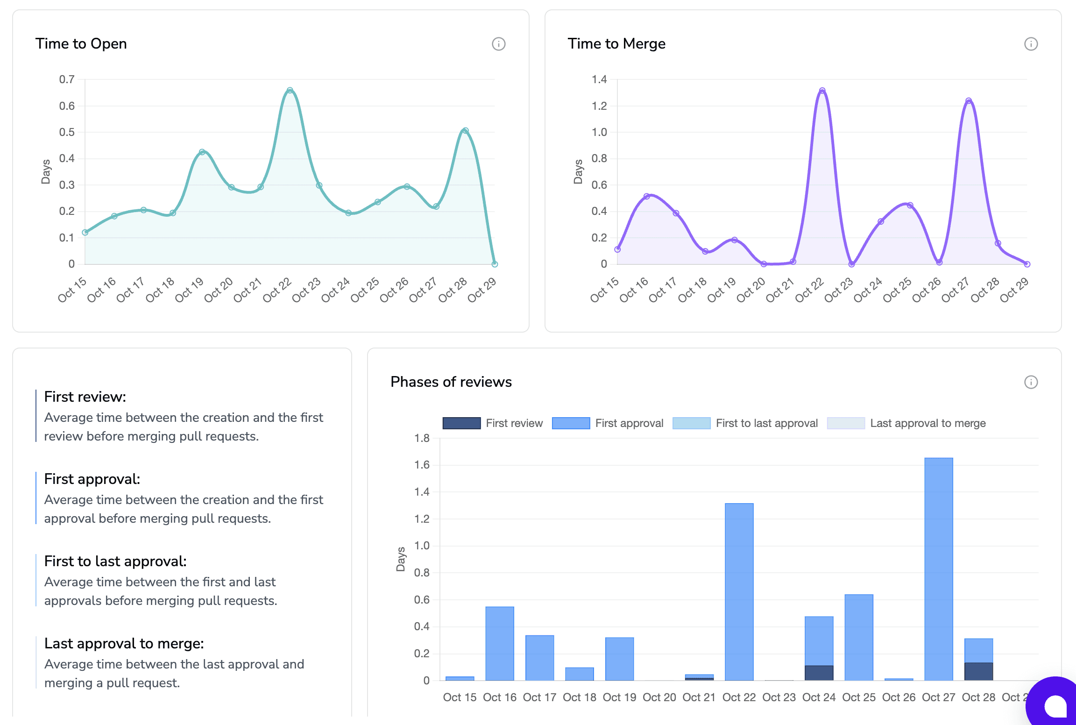The width and height of the screenshot is (1076, 725).
Task: Click the Oct 22 bar in Phases of reviews
Action: coord(739,592)
